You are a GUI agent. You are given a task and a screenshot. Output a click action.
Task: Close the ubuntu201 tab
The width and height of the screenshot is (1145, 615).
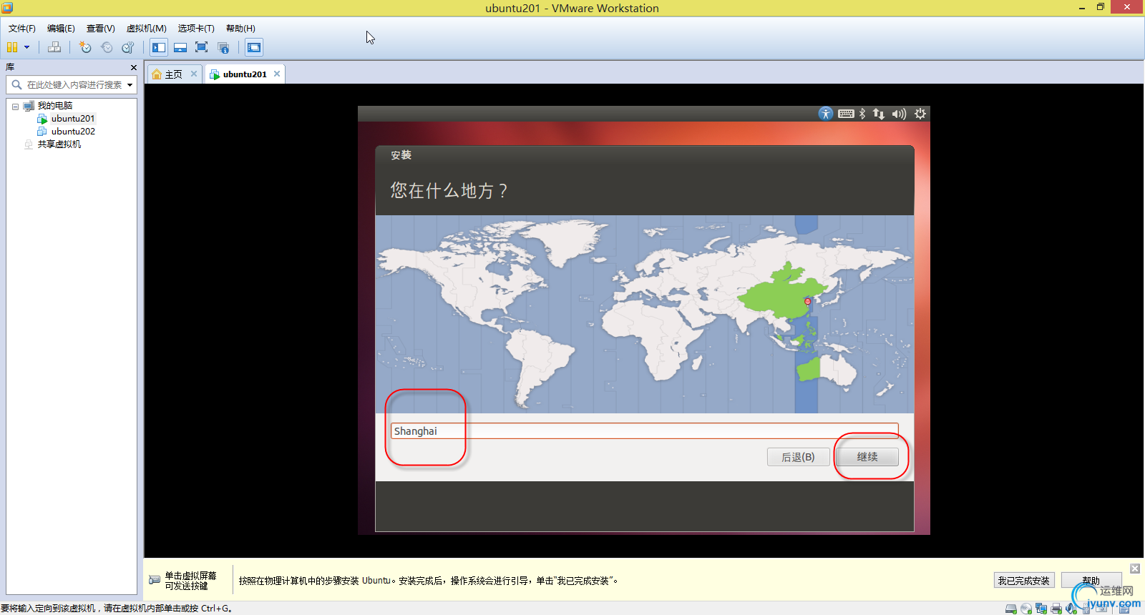point(277,74)
